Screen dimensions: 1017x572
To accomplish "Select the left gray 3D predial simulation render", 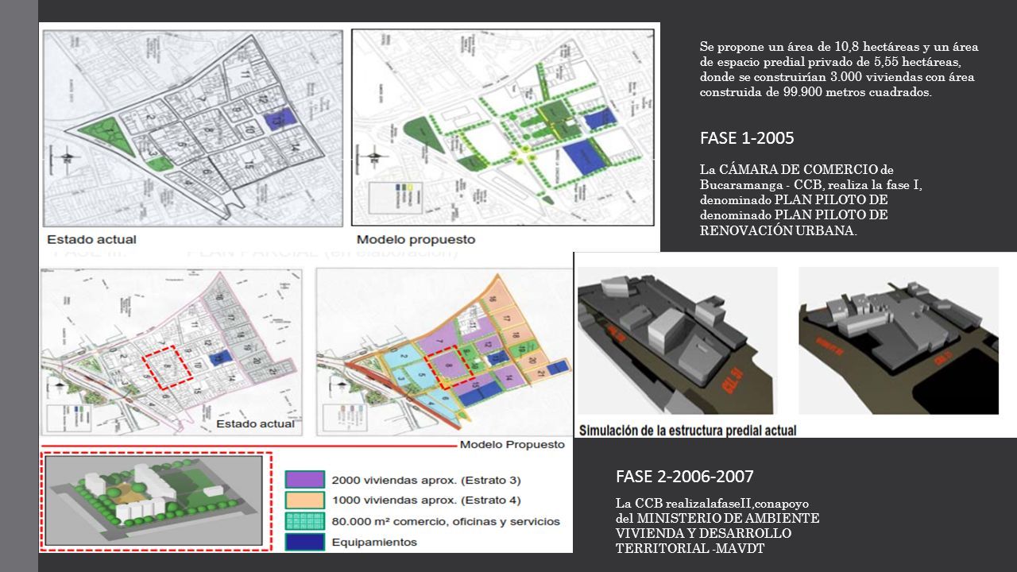I will 678,340.
